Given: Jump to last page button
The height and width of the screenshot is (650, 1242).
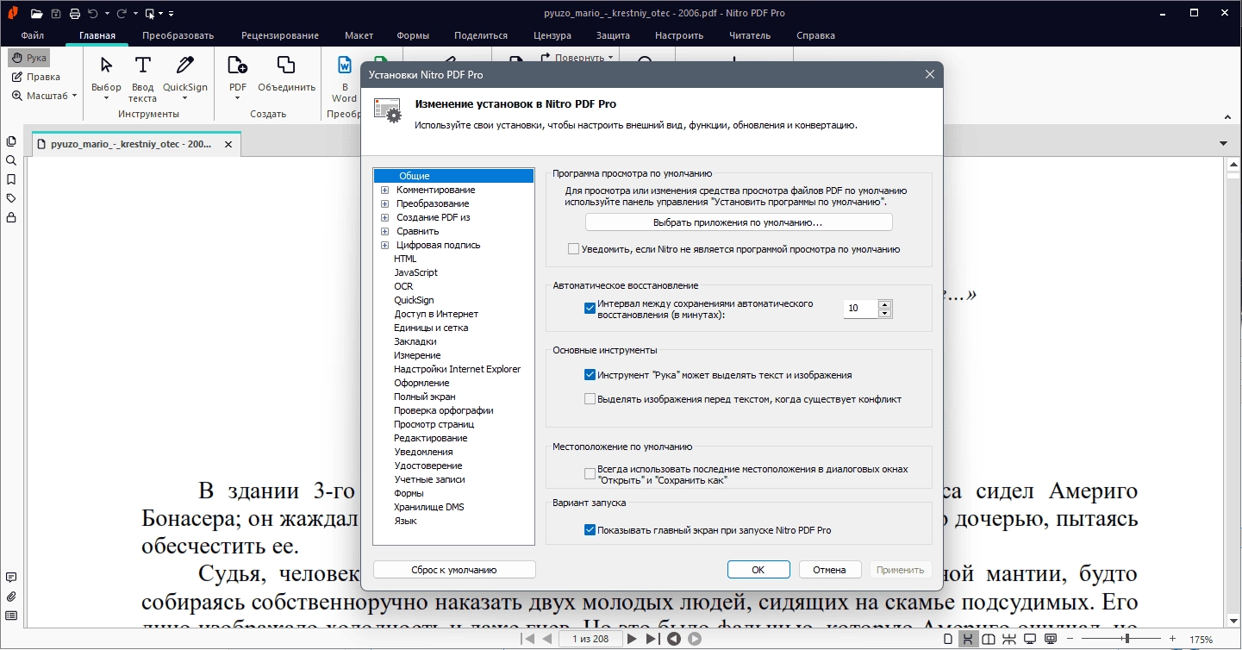Looking at the screenshot, I should pyautogui.click(x=652, y=639).
